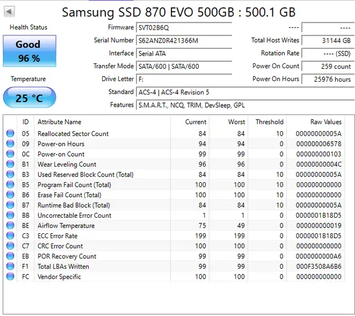This screenshot has width=355, height=316.
Task: Select the Runtime Bad Block (Total) name
Action: [x=74, y=205]
